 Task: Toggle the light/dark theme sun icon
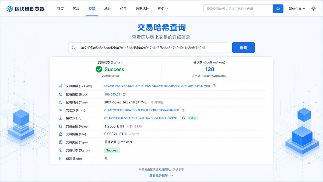tap(313, 9)
